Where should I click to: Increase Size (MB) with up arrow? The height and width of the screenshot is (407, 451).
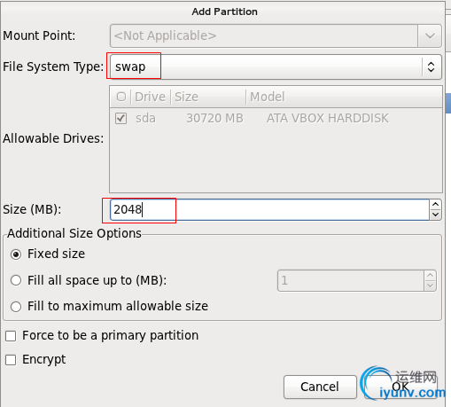(x=436, y=205)
